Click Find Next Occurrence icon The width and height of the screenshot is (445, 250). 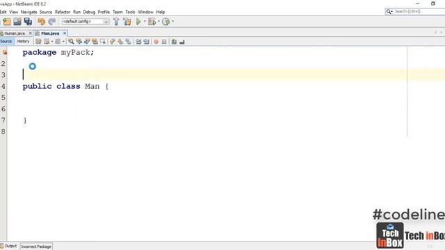pos(87,42)
